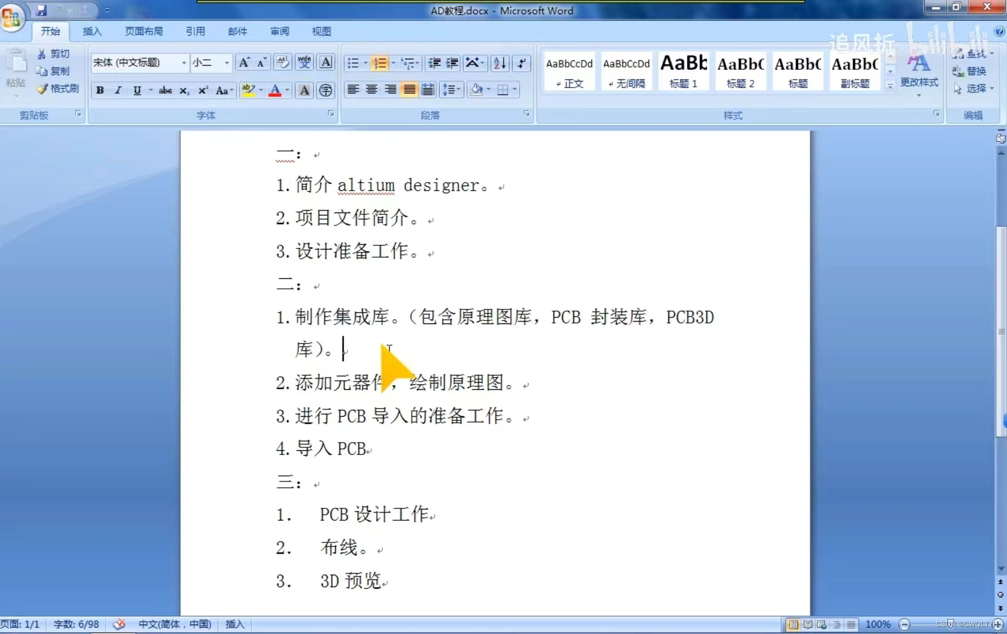The width and height of the screenshot is (1007, 634).
Task: Apply the 标题 1 style
Action: 683,71
